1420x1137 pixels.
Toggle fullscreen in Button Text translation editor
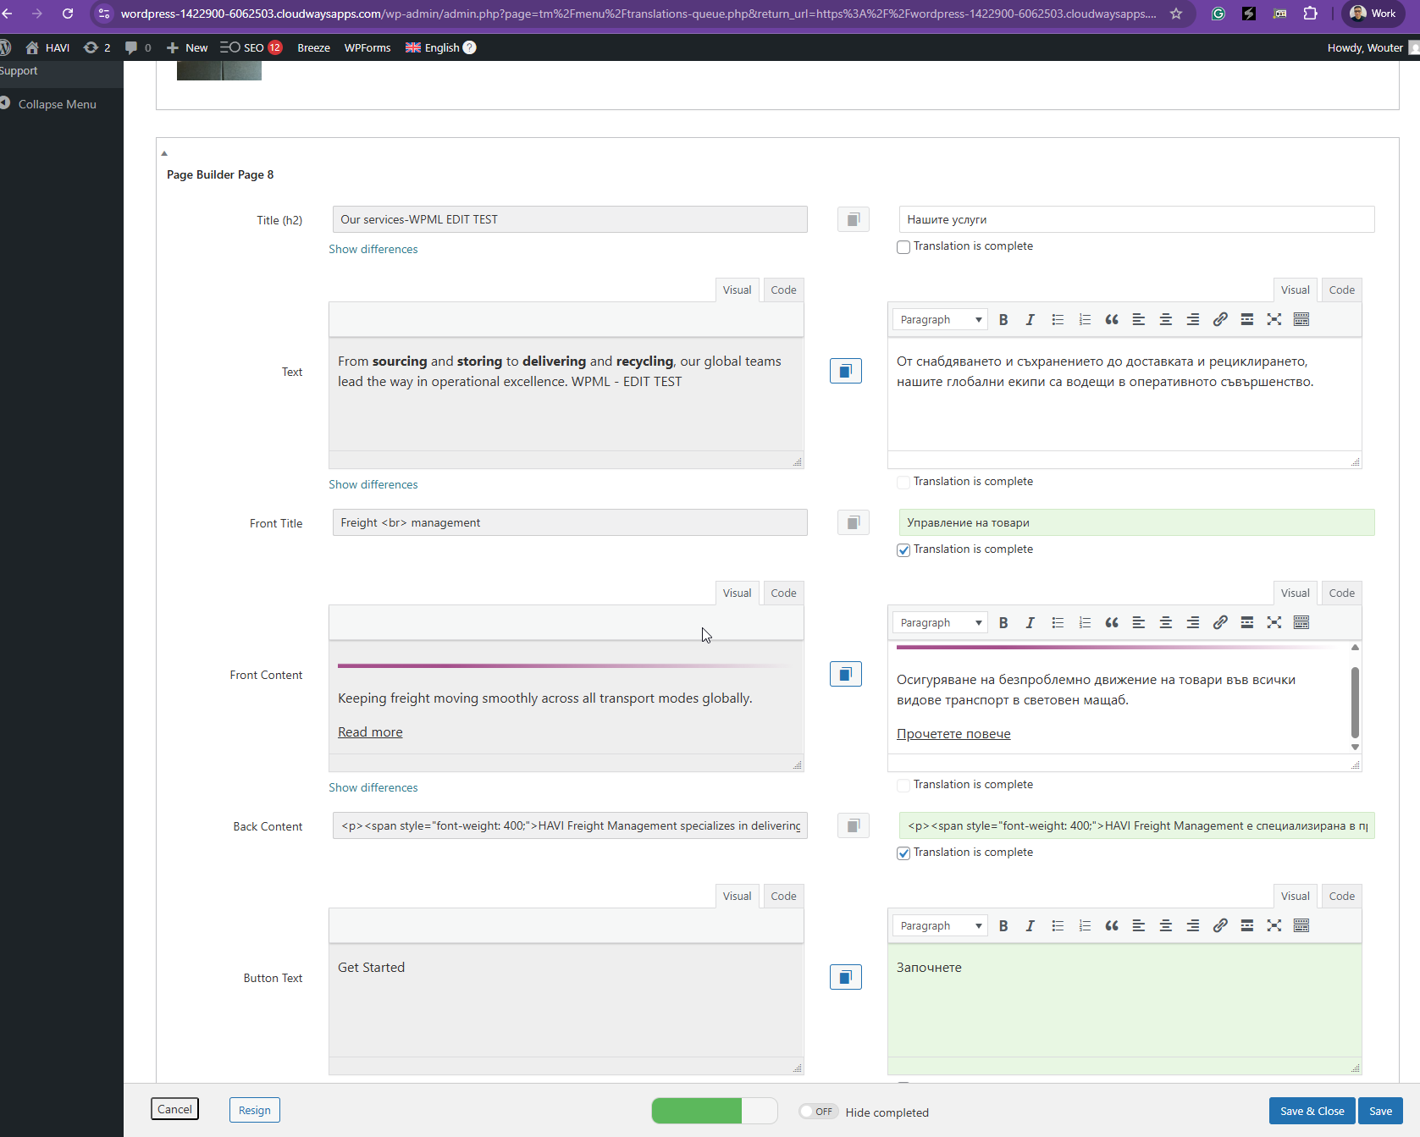pos(1274,925)
